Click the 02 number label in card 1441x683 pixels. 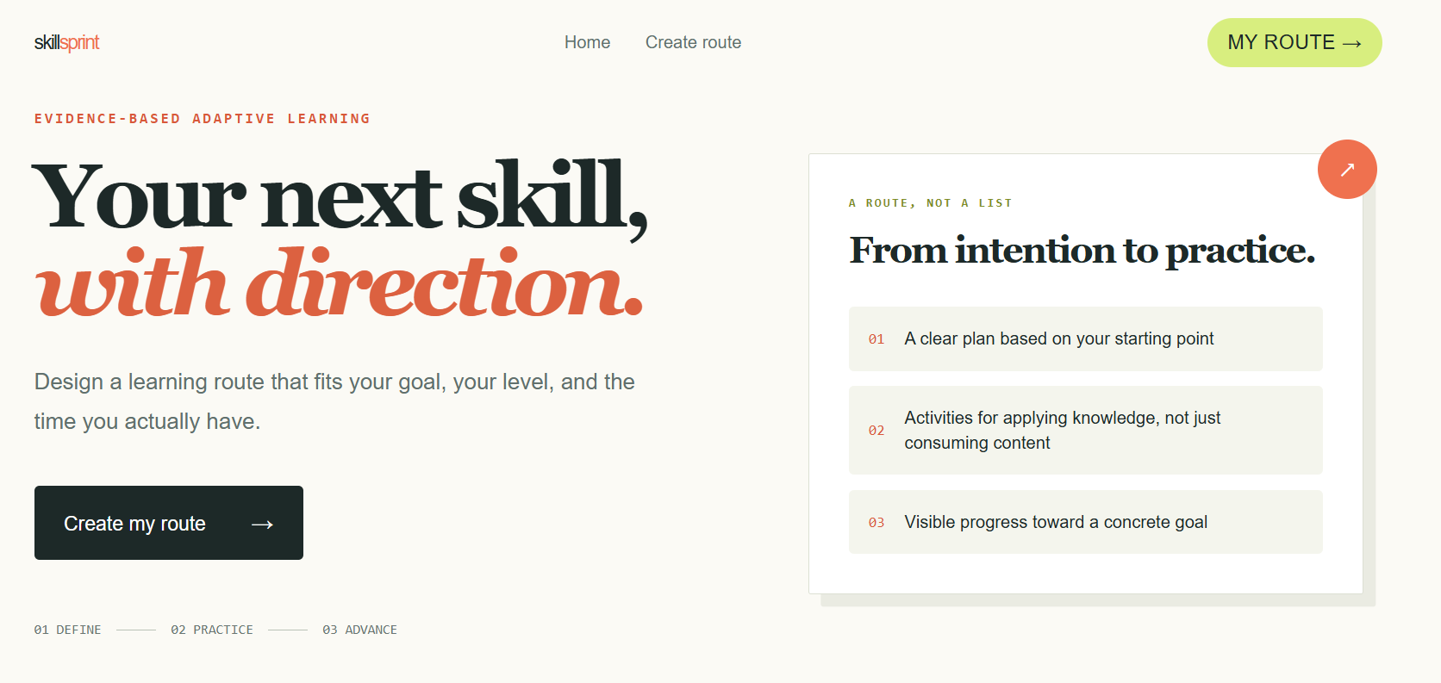(876, 431)
